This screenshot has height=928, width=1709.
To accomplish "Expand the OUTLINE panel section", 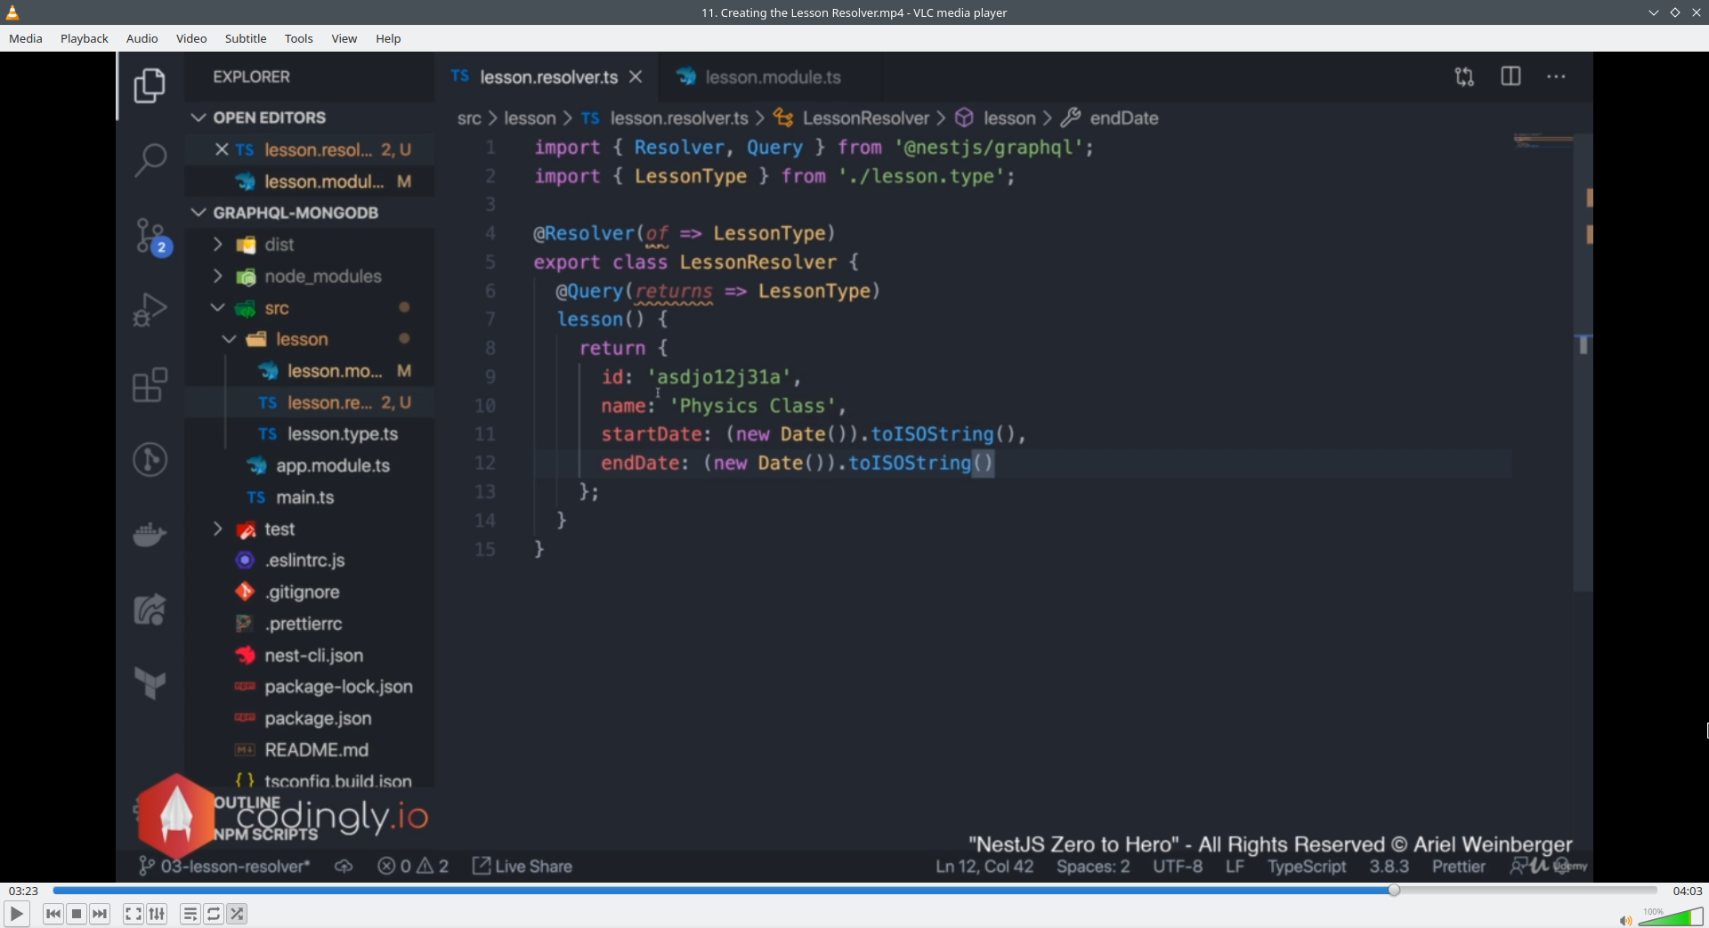I will (x=247, y=803).
